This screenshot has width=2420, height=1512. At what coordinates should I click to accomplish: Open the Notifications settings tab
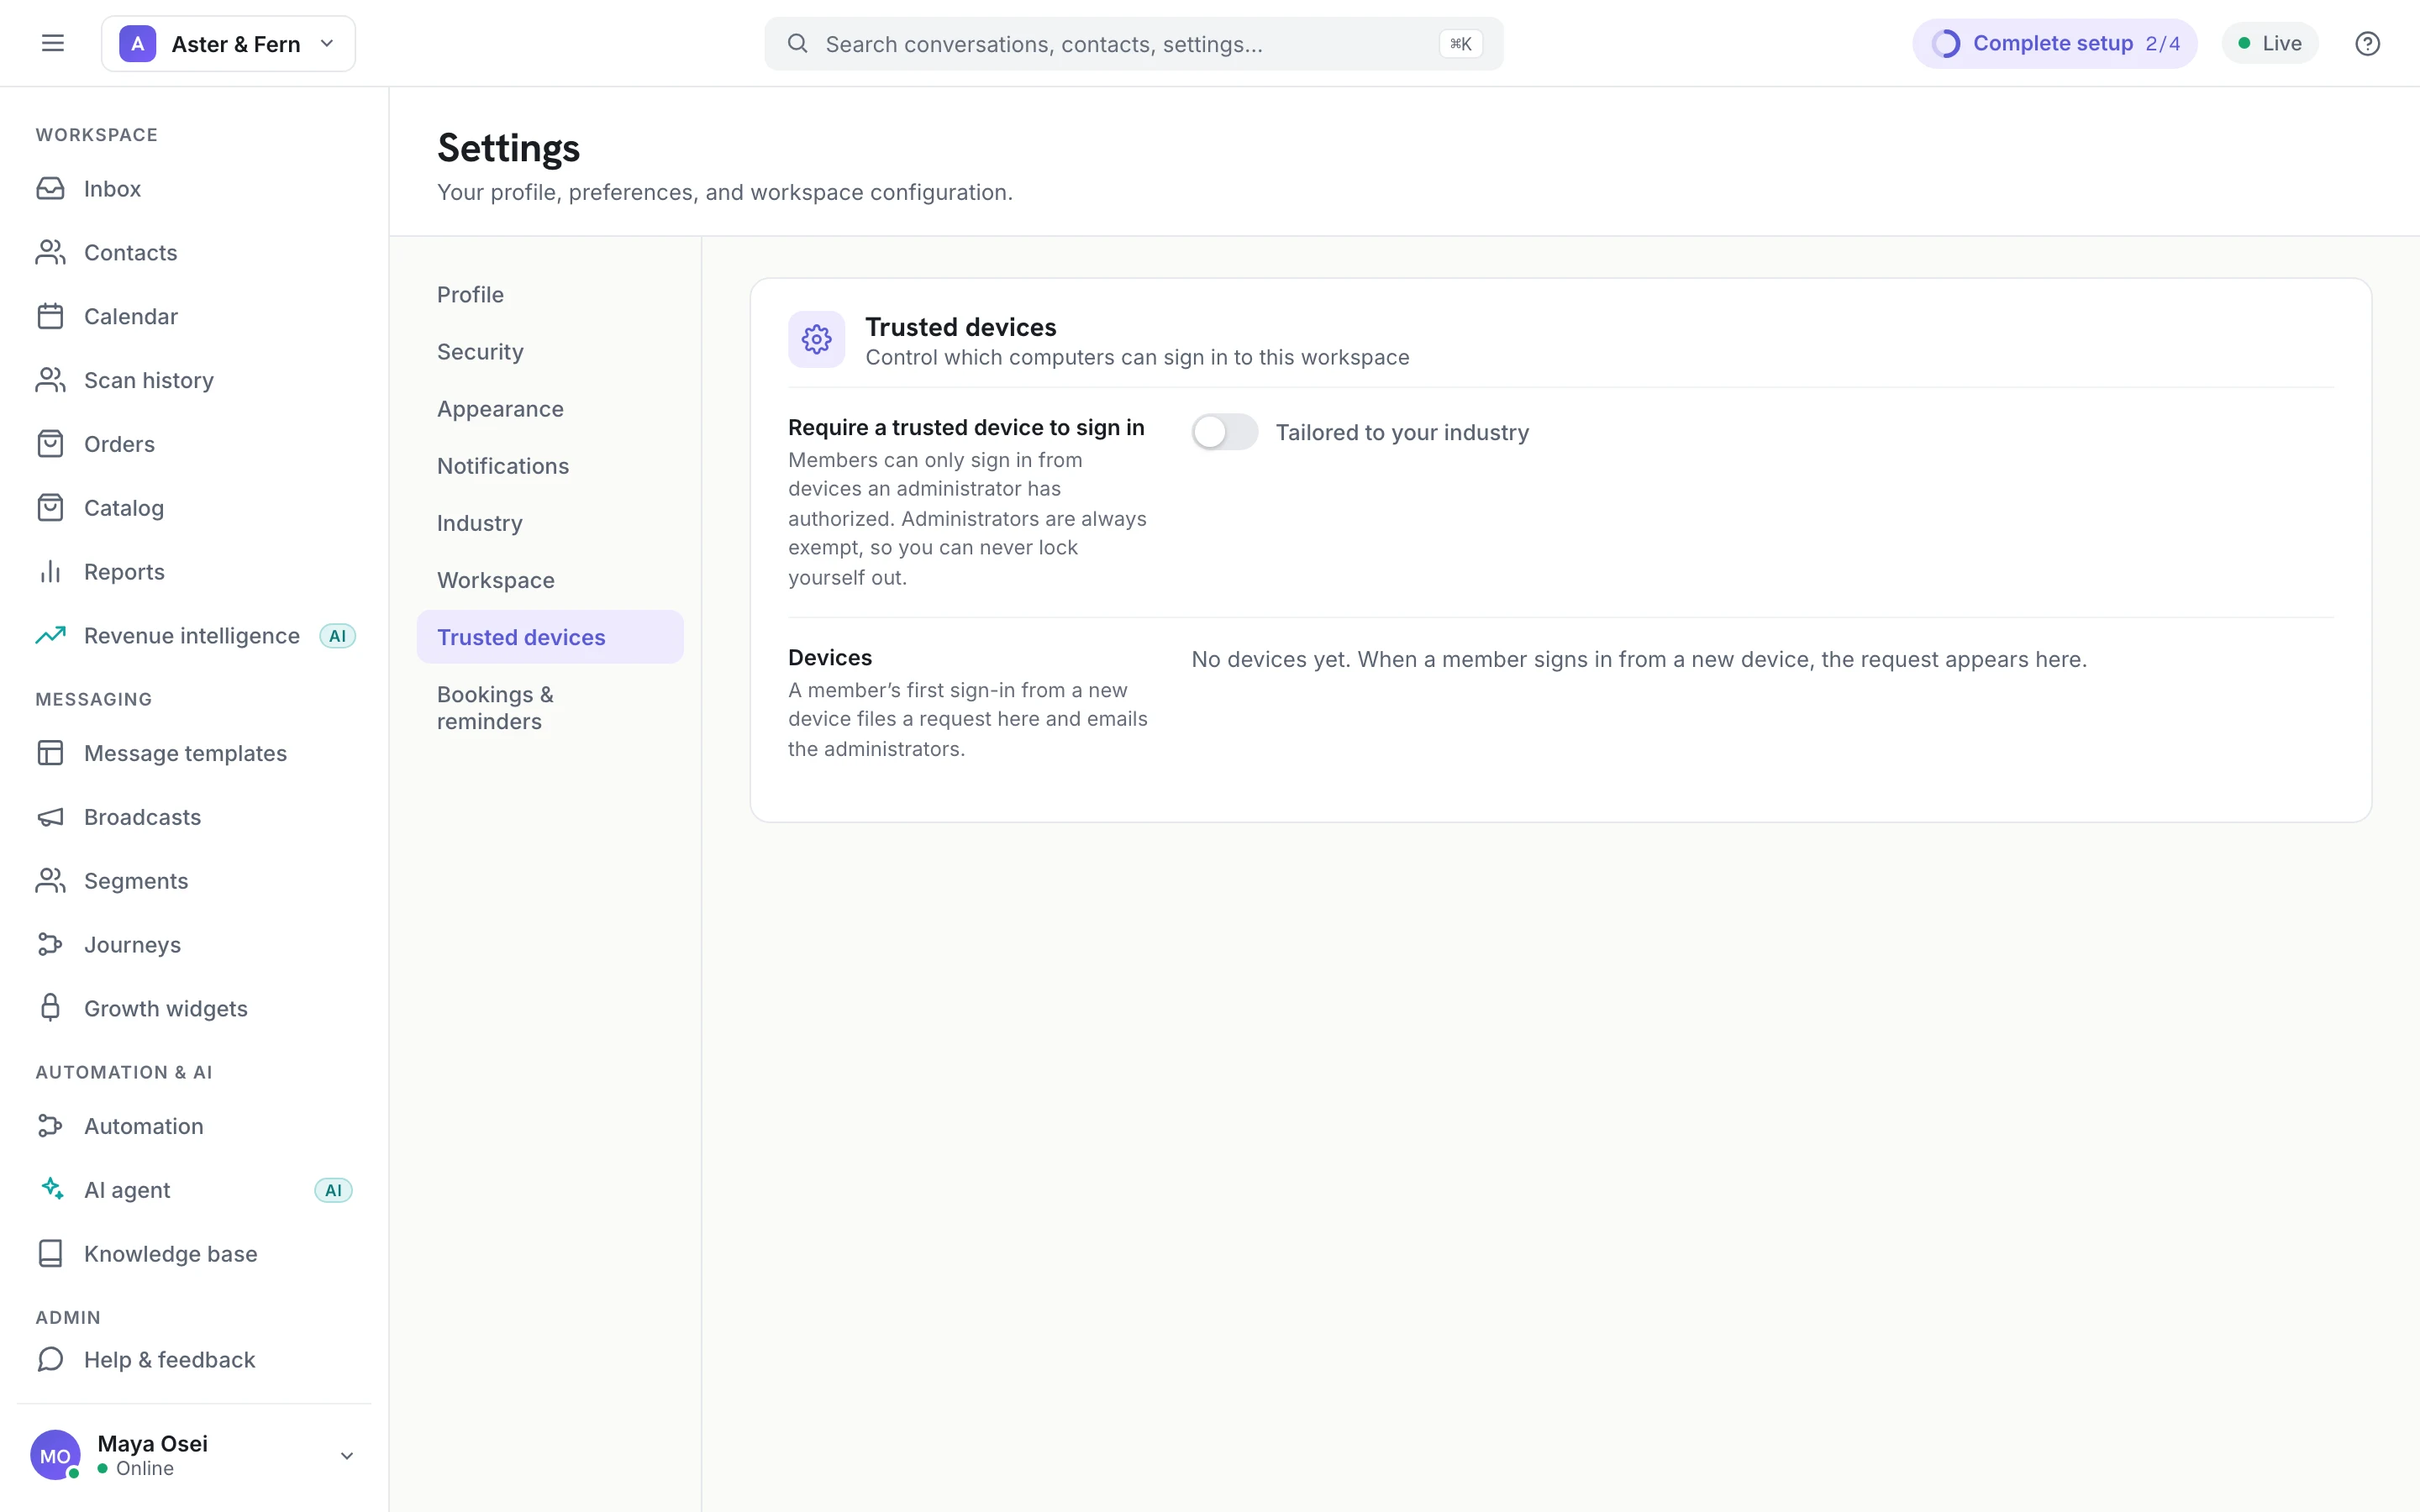coord(550,466)
